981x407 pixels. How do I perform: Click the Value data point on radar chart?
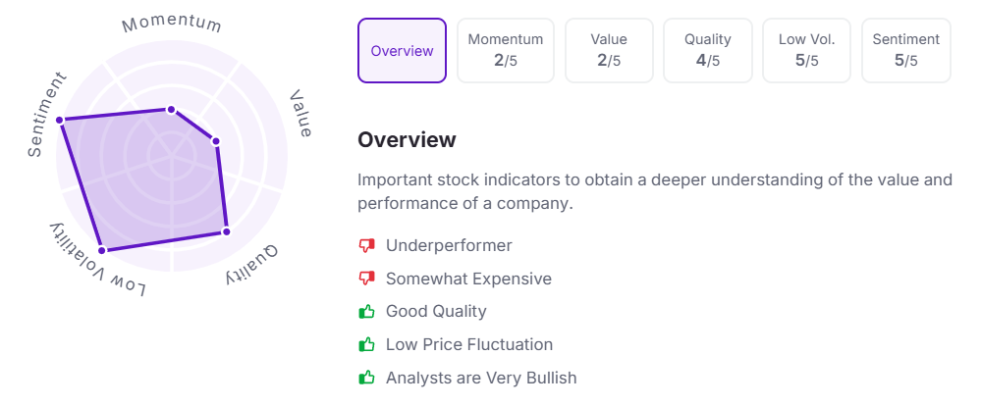point(216,141)
